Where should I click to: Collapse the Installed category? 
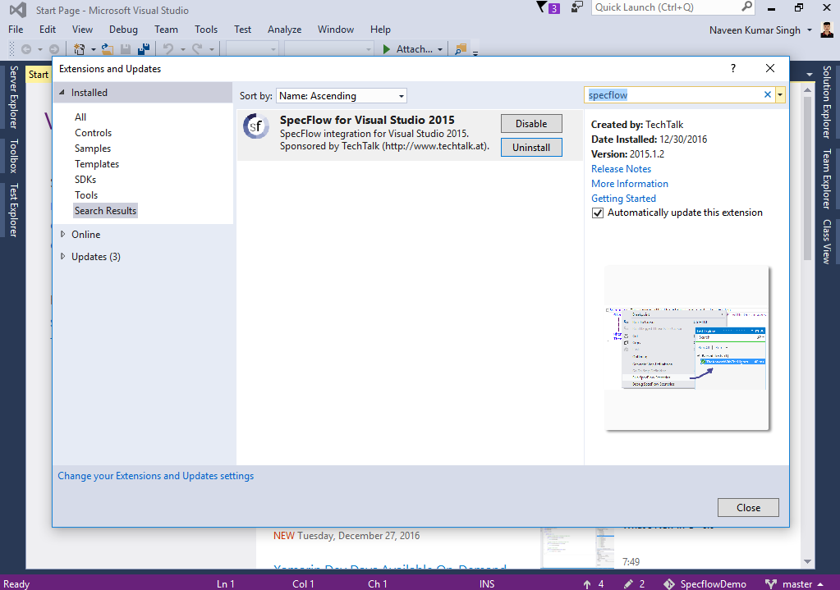click(x=62, y=93)
